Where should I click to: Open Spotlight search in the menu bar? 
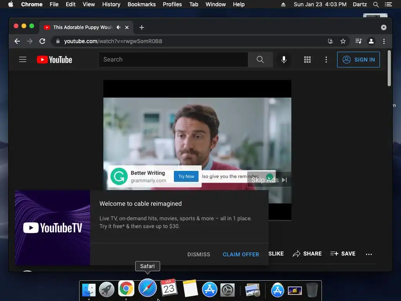[376, 4]
